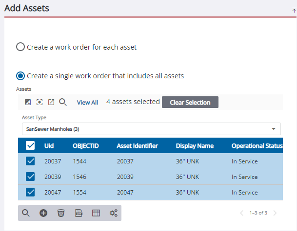
Task: Uncheck the row with Uid 20047
Action: 30,192
